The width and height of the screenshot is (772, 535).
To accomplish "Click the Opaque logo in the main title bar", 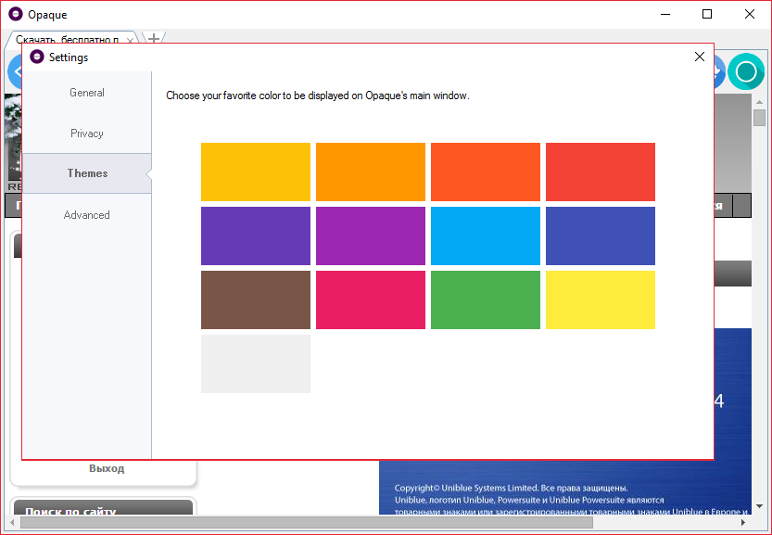I will [x=16, y=14].
